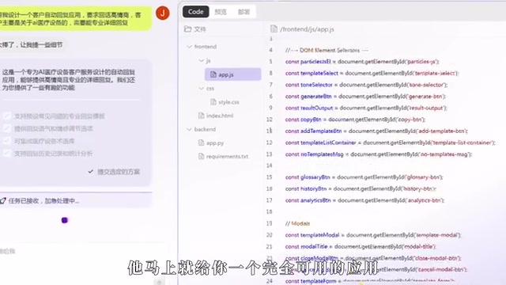Click the DOM Element Selectors comment line

[327, 50]
